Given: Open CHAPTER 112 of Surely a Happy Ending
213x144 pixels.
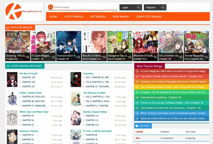Looking at the screenshot, I should pos(92,116).
